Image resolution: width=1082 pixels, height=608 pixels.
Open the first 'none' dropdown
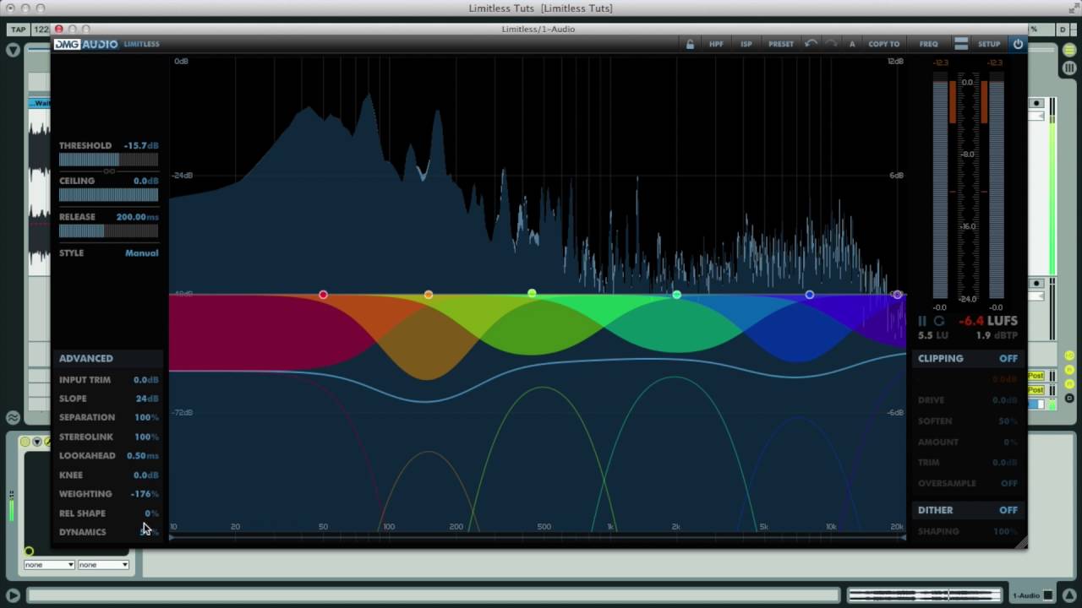click(x=49, y=564)
